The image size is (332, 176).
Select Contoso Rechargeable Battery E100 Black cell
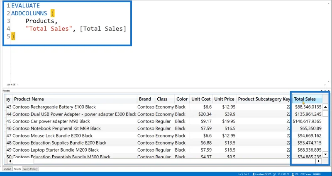pos(54,107)
